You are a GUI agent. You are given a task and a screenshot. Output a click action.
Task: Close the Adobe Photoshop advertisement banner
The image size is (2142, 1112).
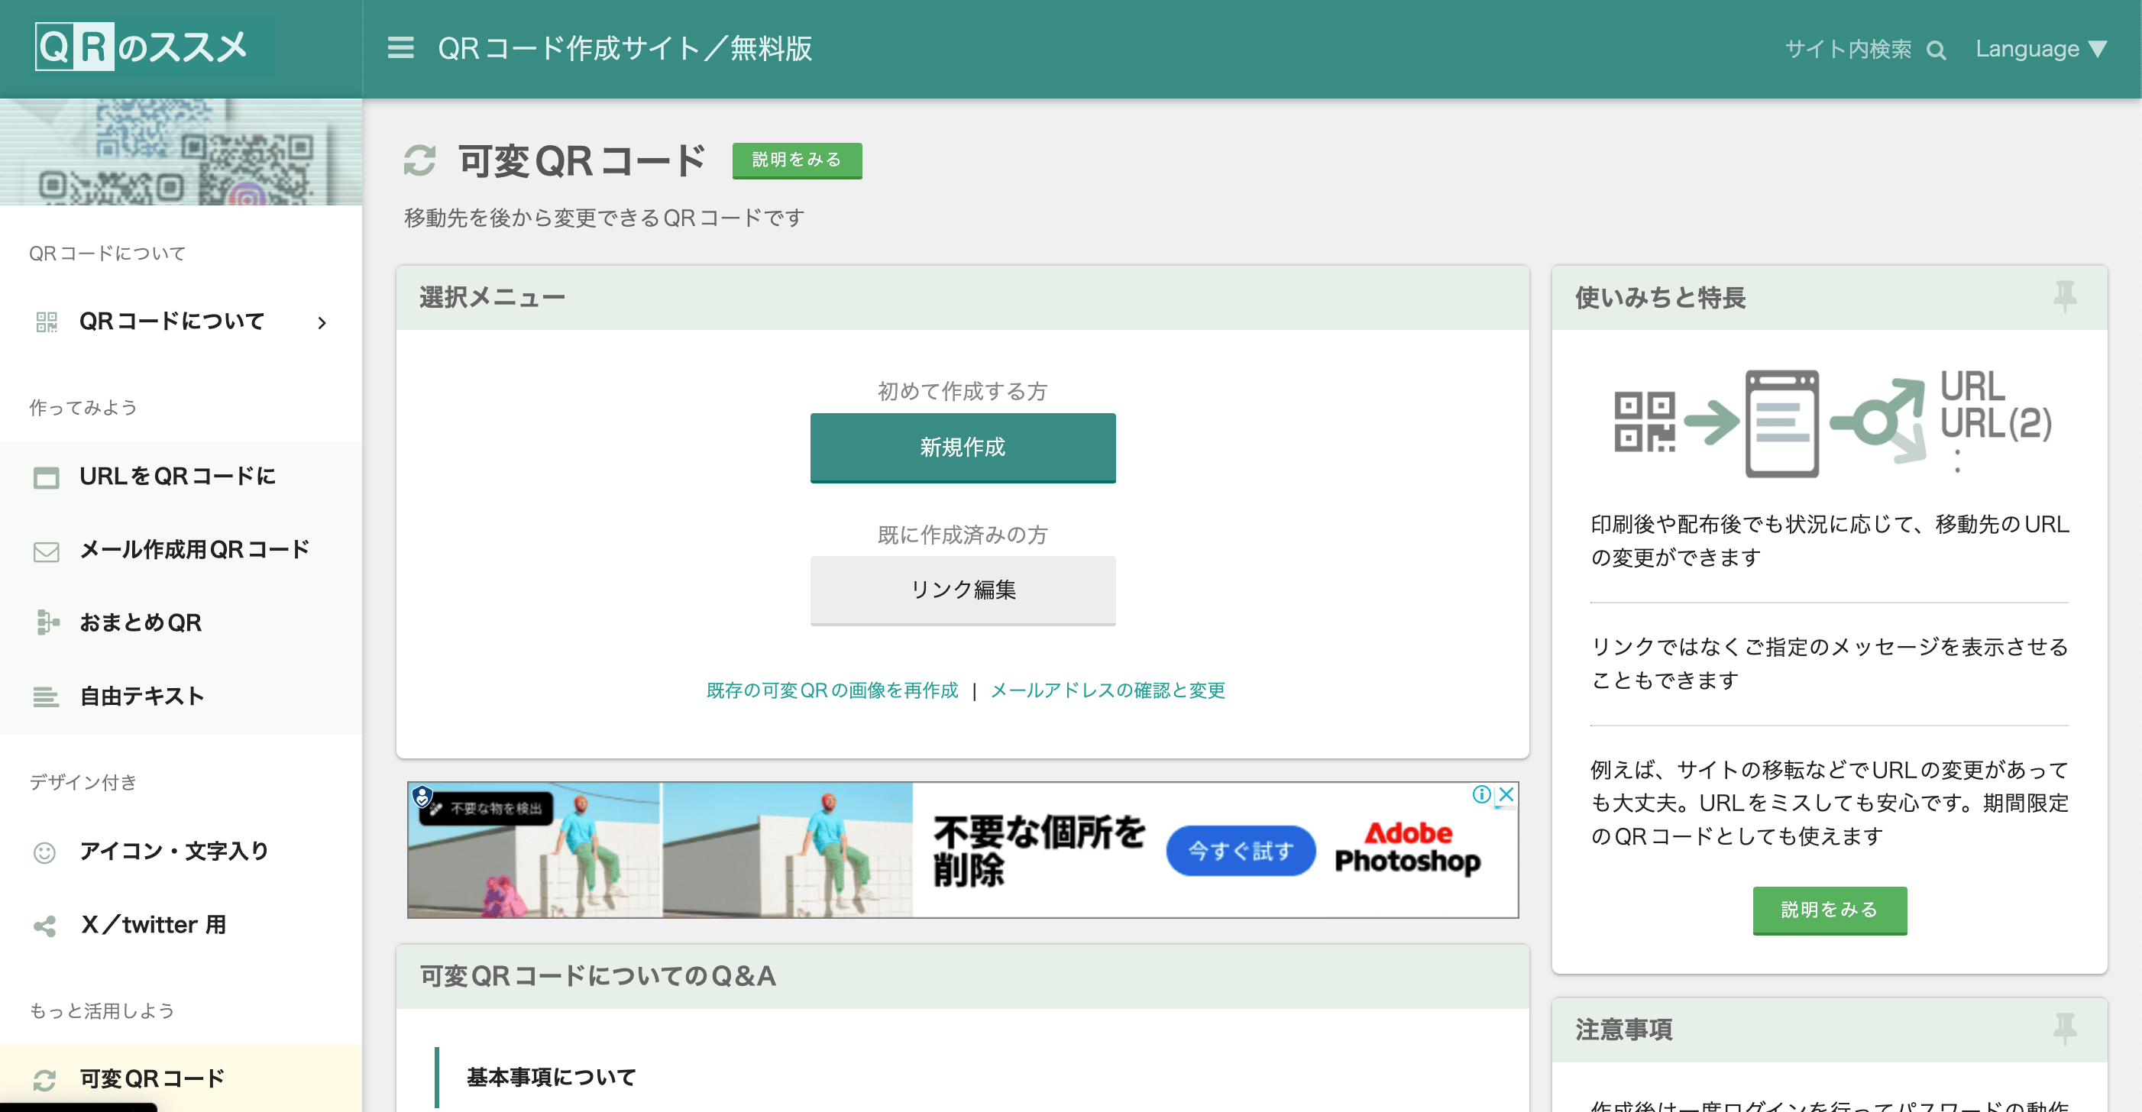point(1506,794)
